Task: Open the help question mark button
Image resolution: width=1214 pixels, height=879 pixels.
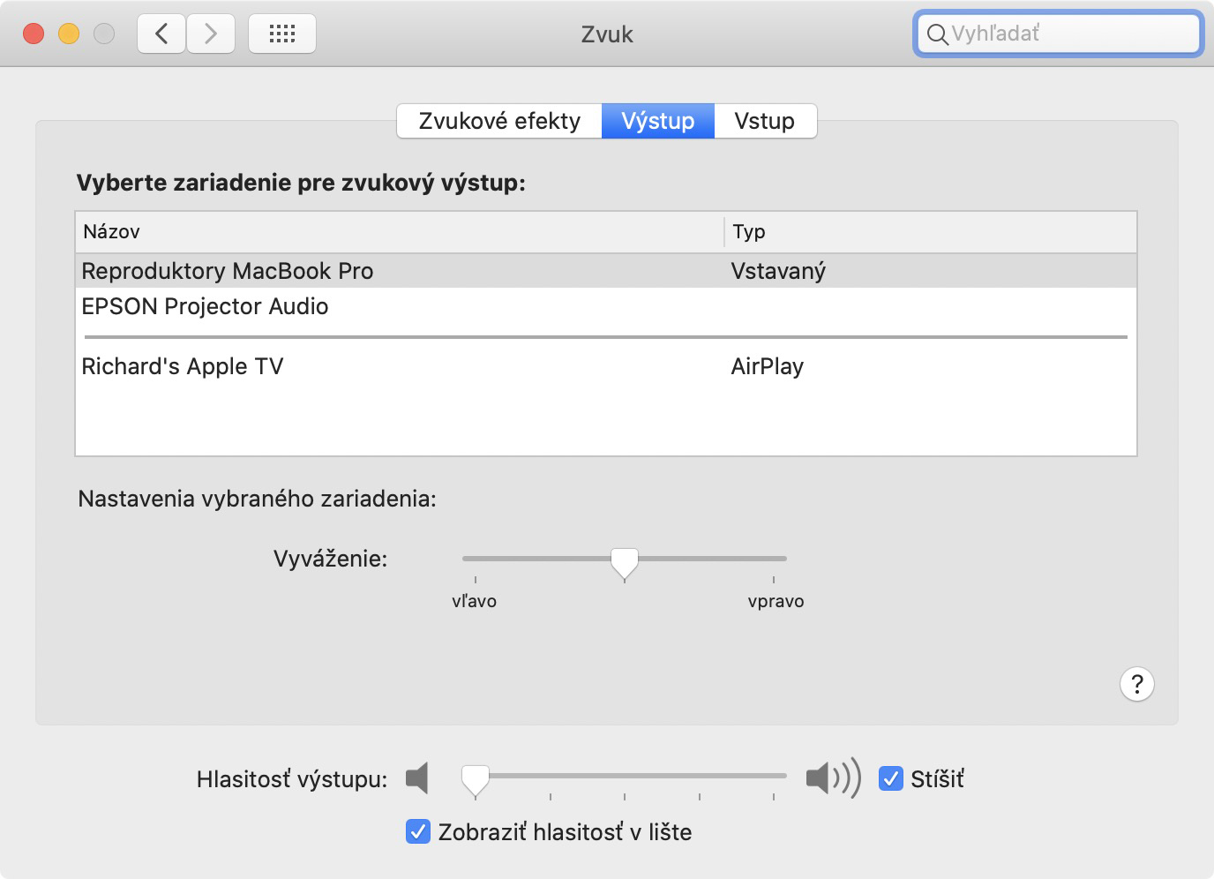Action: pos(1137,684)
